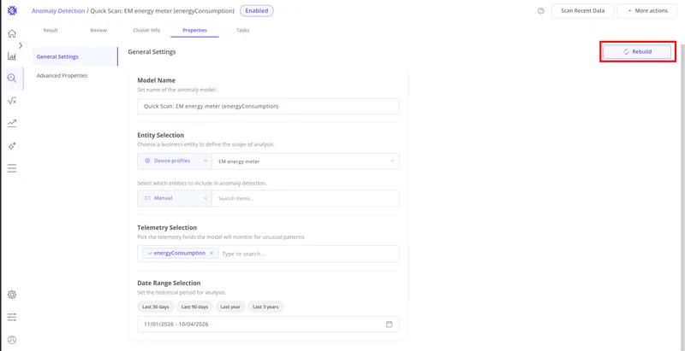Open the sparkles AI icon in sidebar
685x351 pixels.
(12, 146)
